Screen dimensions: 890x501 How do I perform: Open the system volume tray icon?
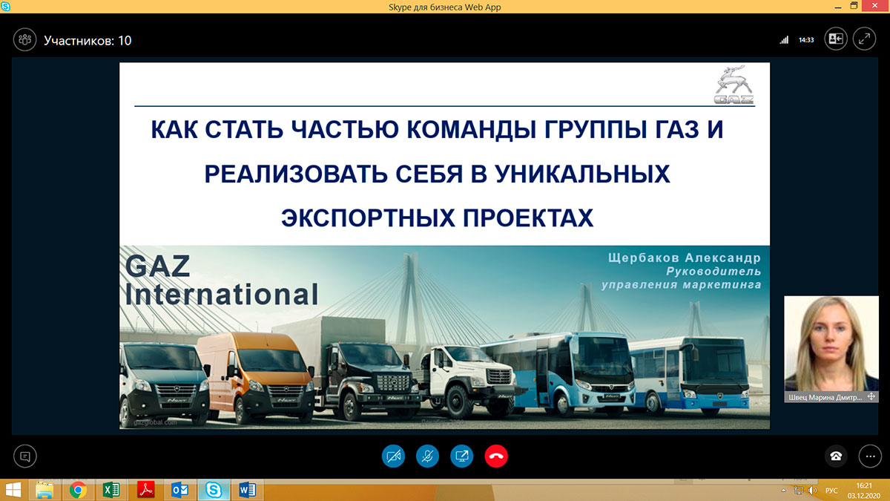[x=813, y=490]
